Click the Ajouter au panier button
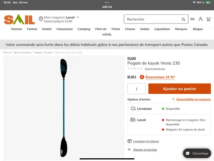 coord(180,89)
